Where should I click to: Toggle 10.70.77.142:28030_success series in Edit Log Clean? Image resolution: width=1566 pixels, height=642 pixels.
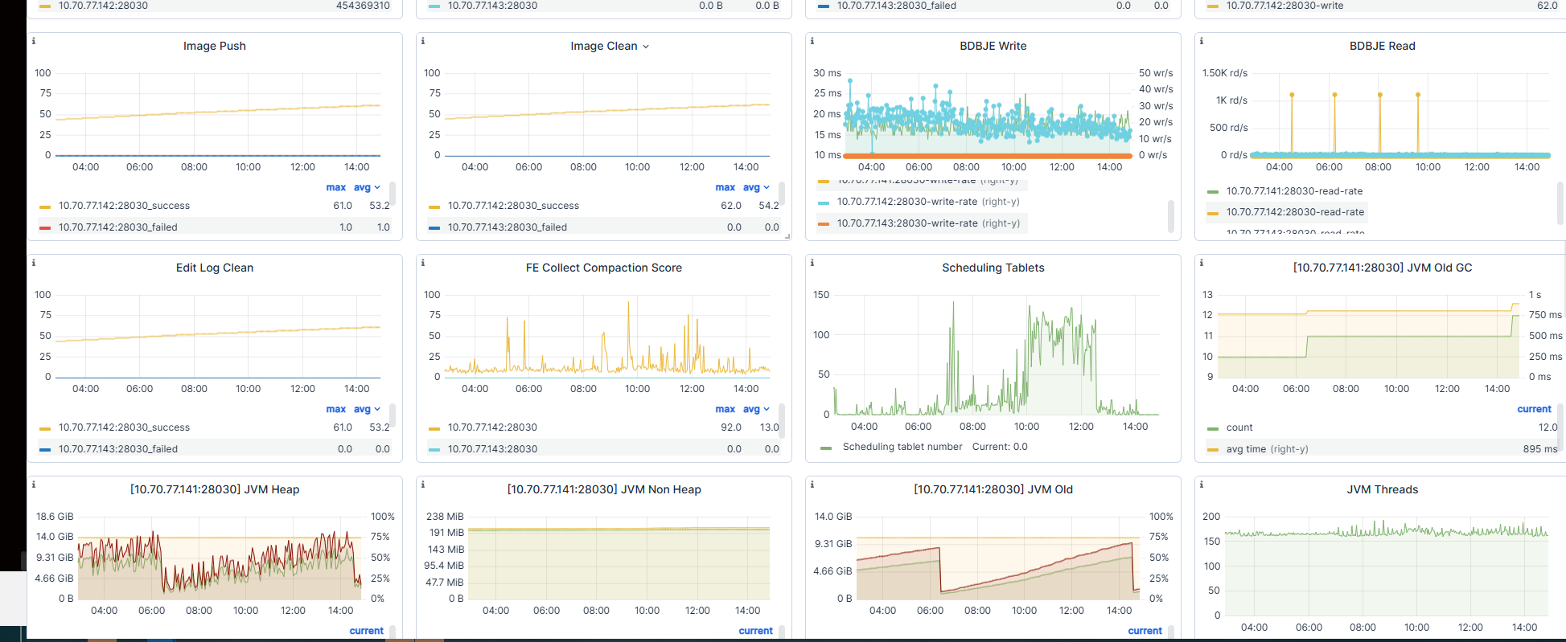coord(124,427)
